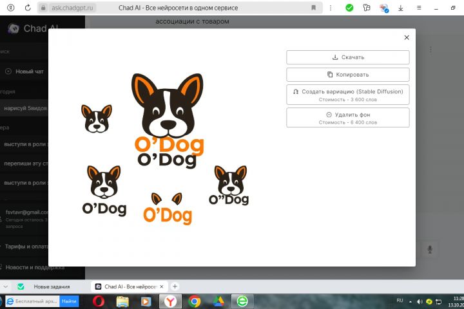Click the translate extension icon

pyautogui.click(x=384, y=8)
